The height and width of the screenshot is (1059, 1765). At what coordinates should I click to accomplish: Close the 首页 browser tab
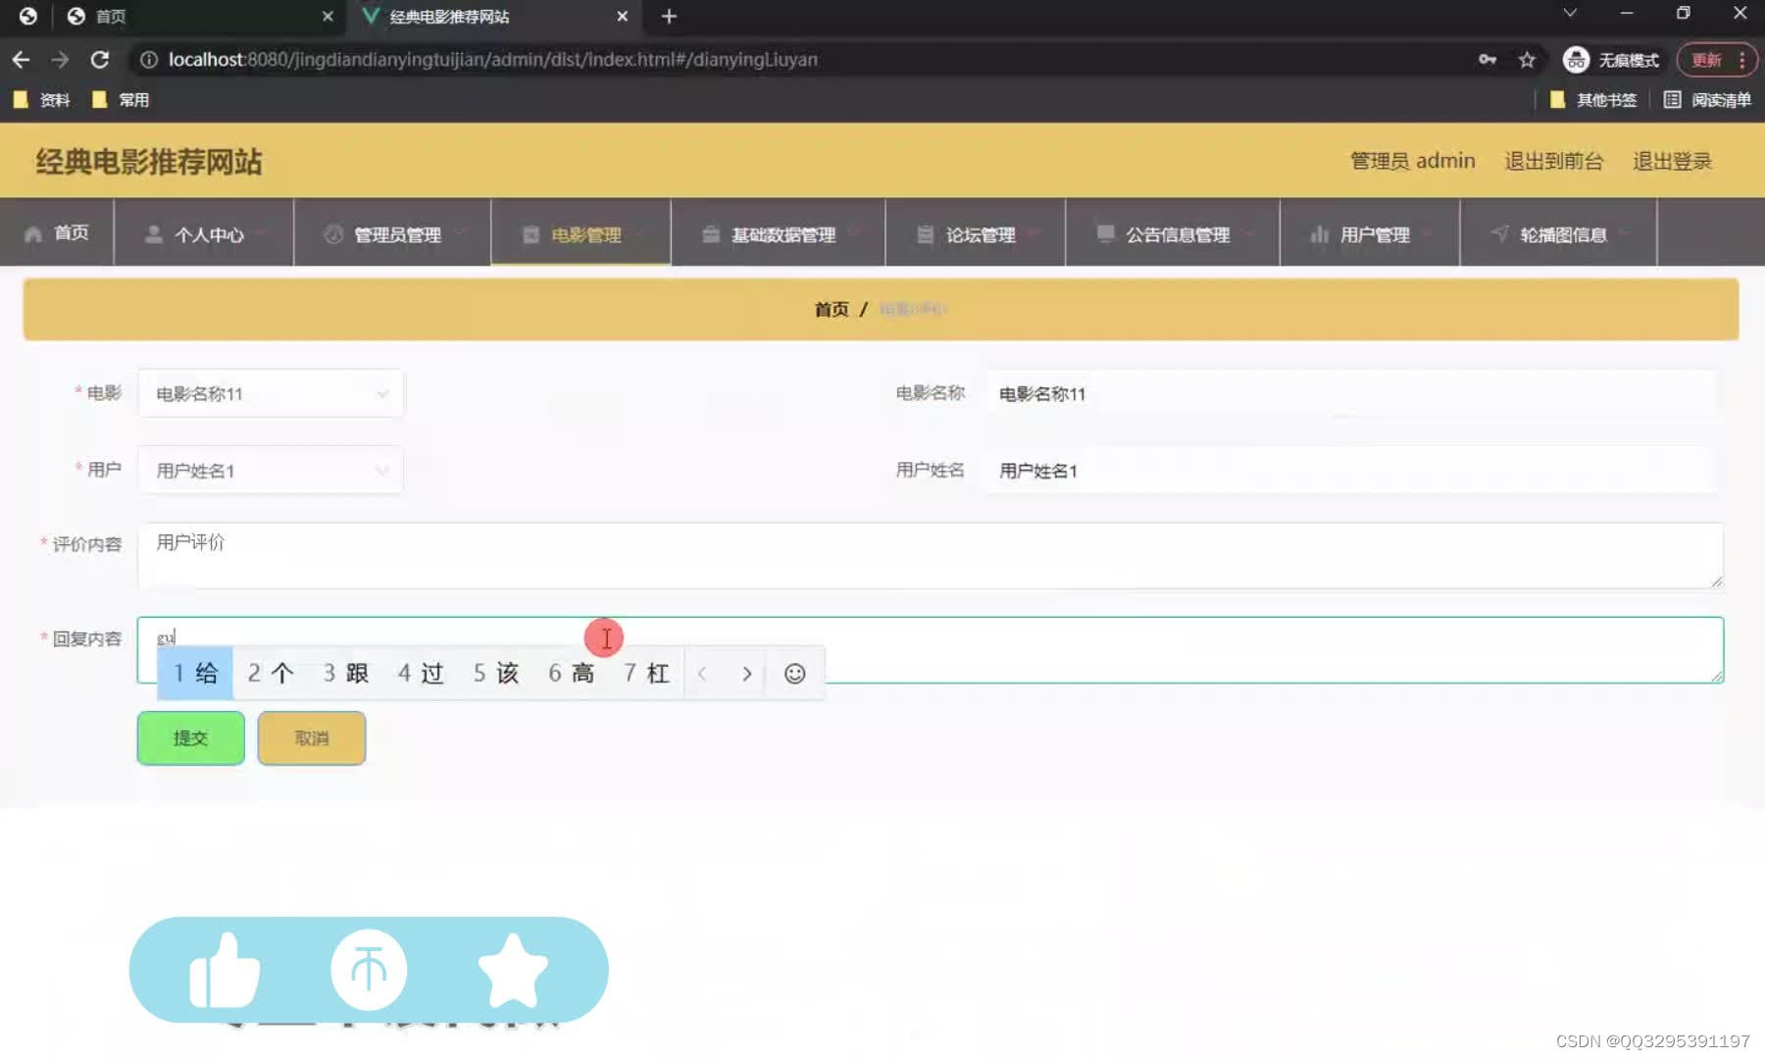pos(328,16)
